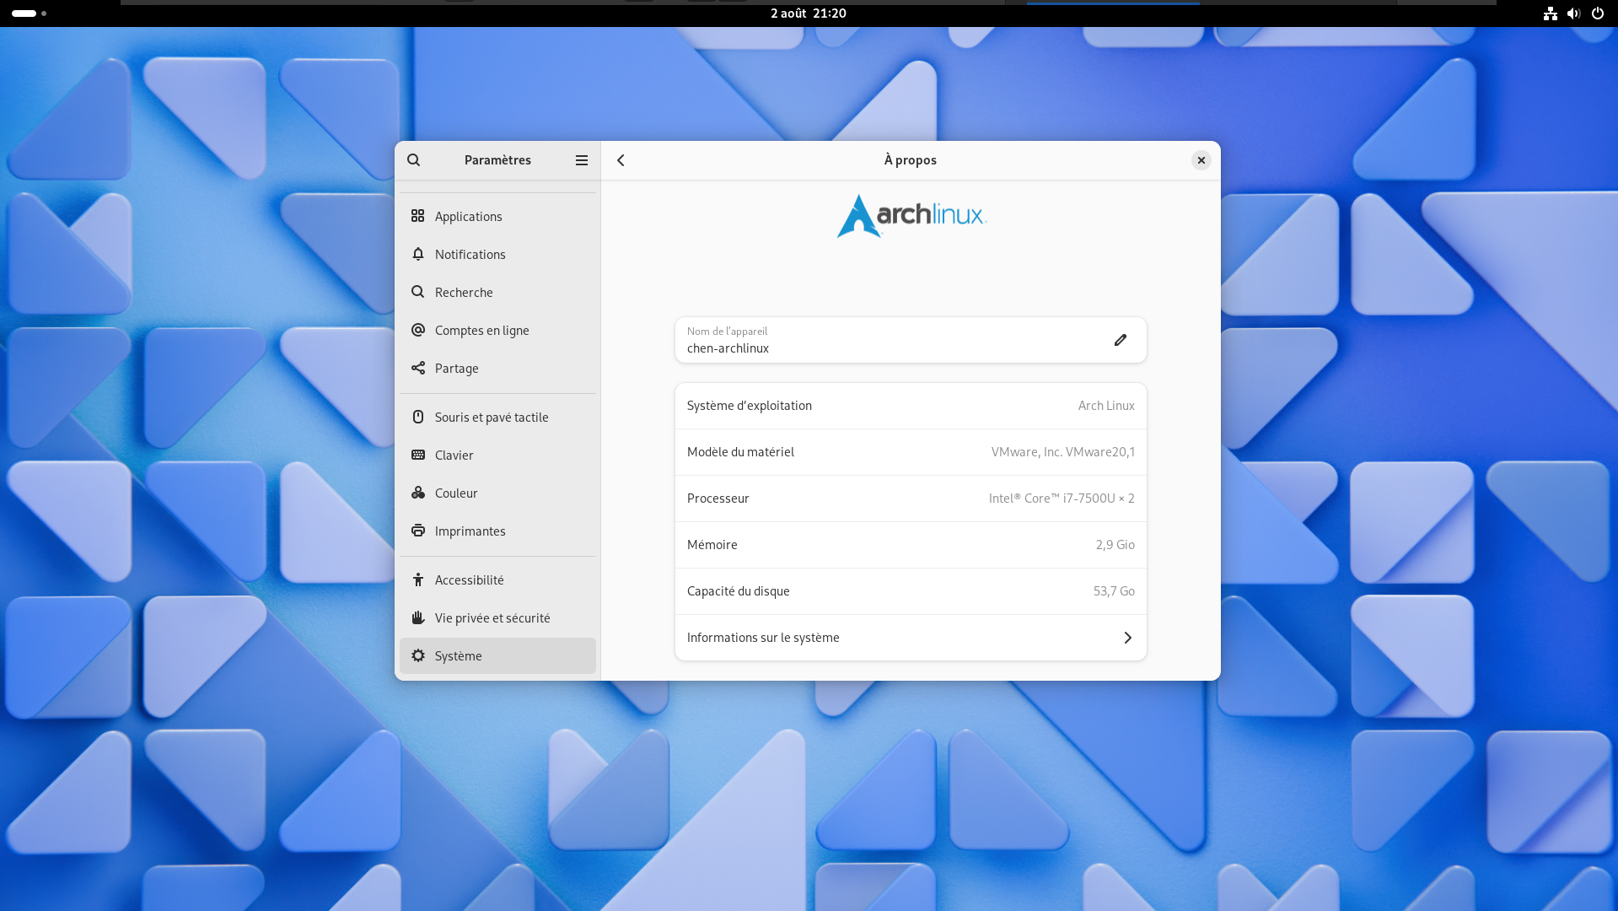Click the 'Système d'exploitation' label
The image size is (1618, 911).
(x=749, y=406)
